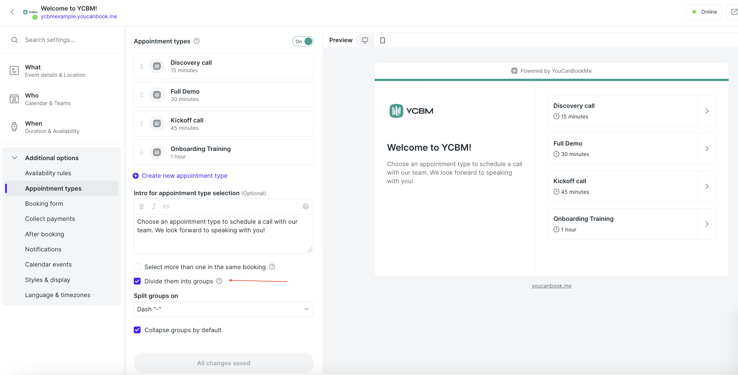The width and height of the screenshot is (738, 375).
Task: Grab the drag handle for Discovery call
Action: click(x=141, y=66)
